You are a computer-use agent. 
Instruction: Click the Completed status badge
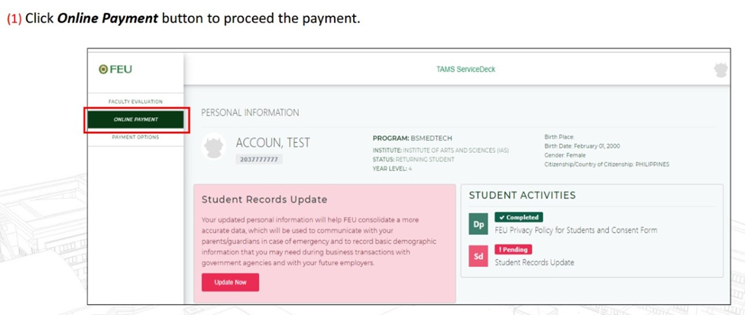click(x=519, y=217)
